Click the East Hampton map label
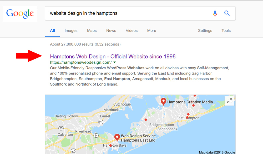Viewport: 263px width, 154px height. click(188, 118)
